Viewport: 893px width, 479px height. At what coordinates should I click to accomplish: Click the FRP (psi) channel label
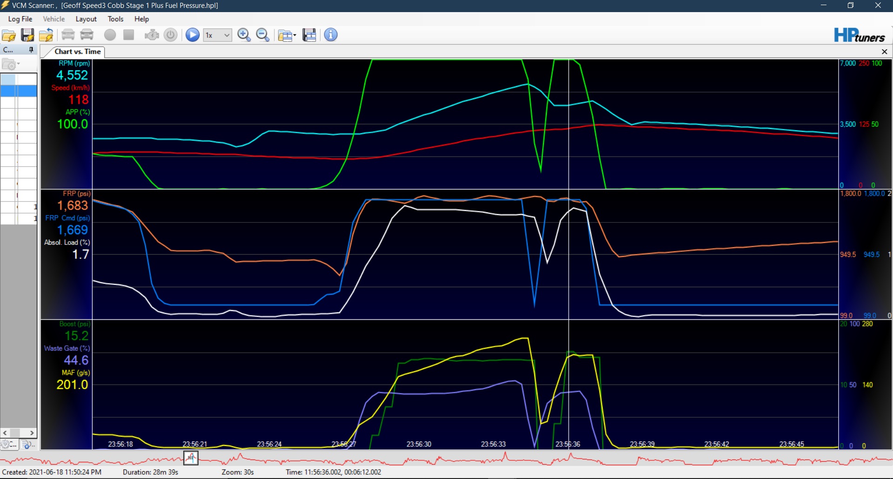tap(77, 194)
